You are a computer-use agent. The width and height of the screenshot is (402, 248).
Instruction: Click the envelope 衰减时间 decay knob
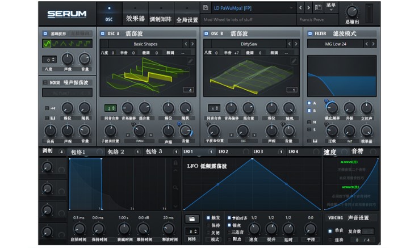point(124,229)
